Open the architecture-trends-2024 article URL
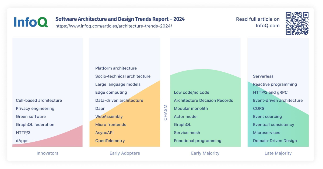323x169 pixels. pyautogui.click(x=114, y=26)
